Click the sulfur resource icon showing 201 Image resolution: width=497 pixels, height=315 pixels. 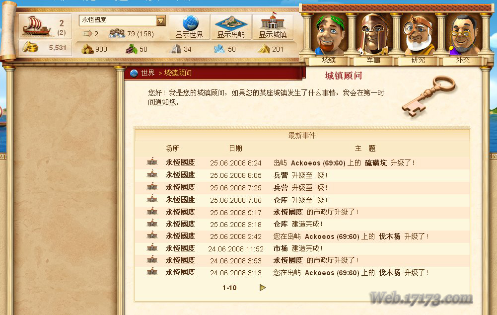point(264,49)
